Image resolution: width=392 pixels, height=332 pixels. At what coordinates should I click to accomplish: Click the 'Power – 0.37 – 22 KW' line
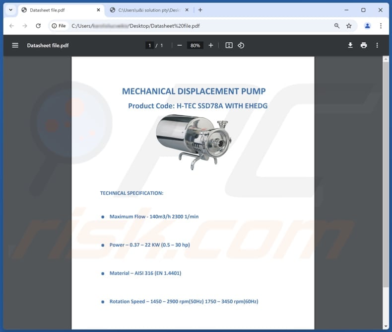pos(150,245)
